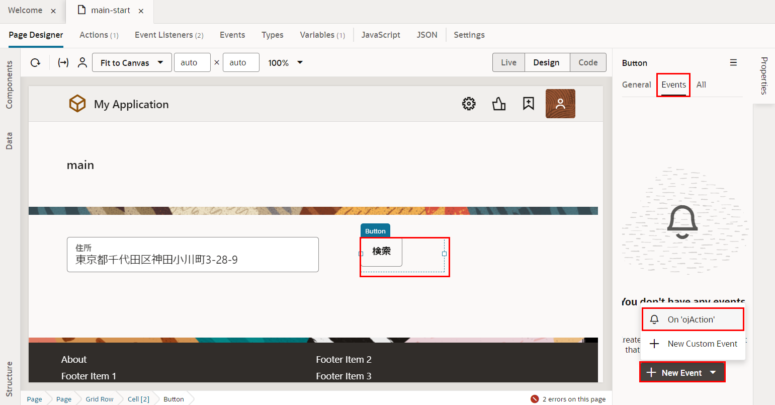Click the reload page icon in toolbar
Image resolution: width=775 pixels, height=405 pixels.
(35, 63)
